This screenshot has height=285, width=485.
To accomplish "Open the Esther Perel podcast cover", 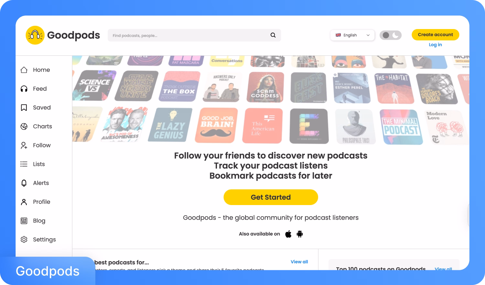I will [x=351, y=88].
